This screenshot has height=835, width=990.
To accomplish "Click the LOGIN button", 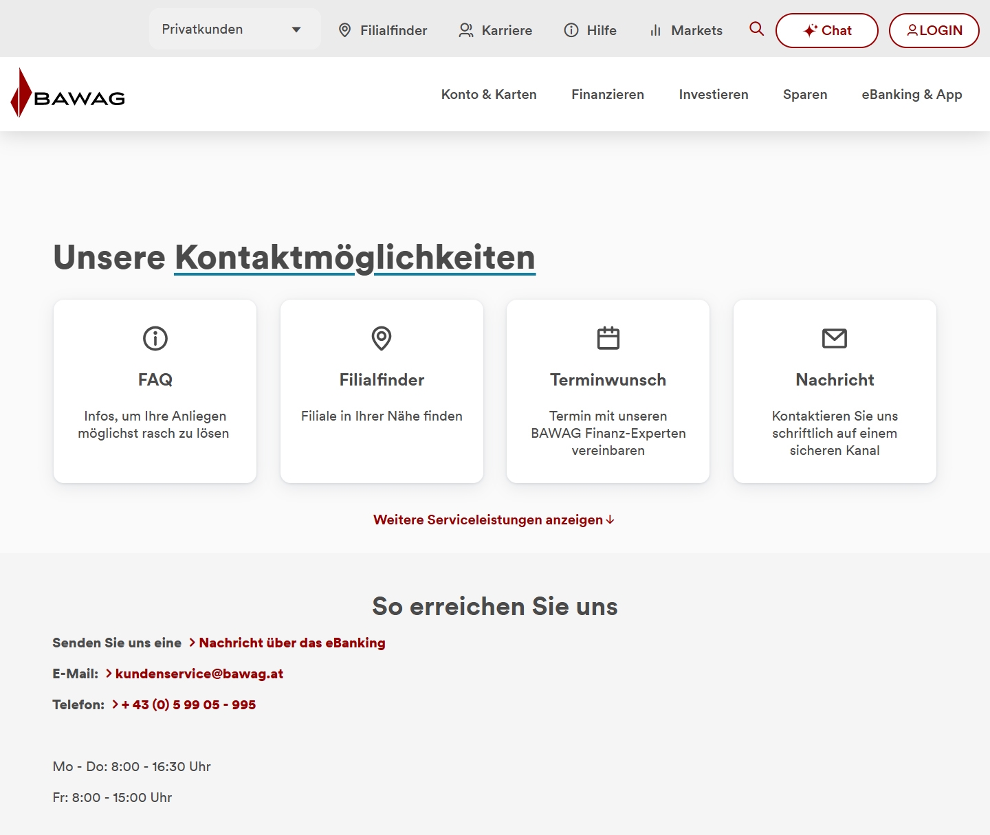I will (x=934, y=30).
